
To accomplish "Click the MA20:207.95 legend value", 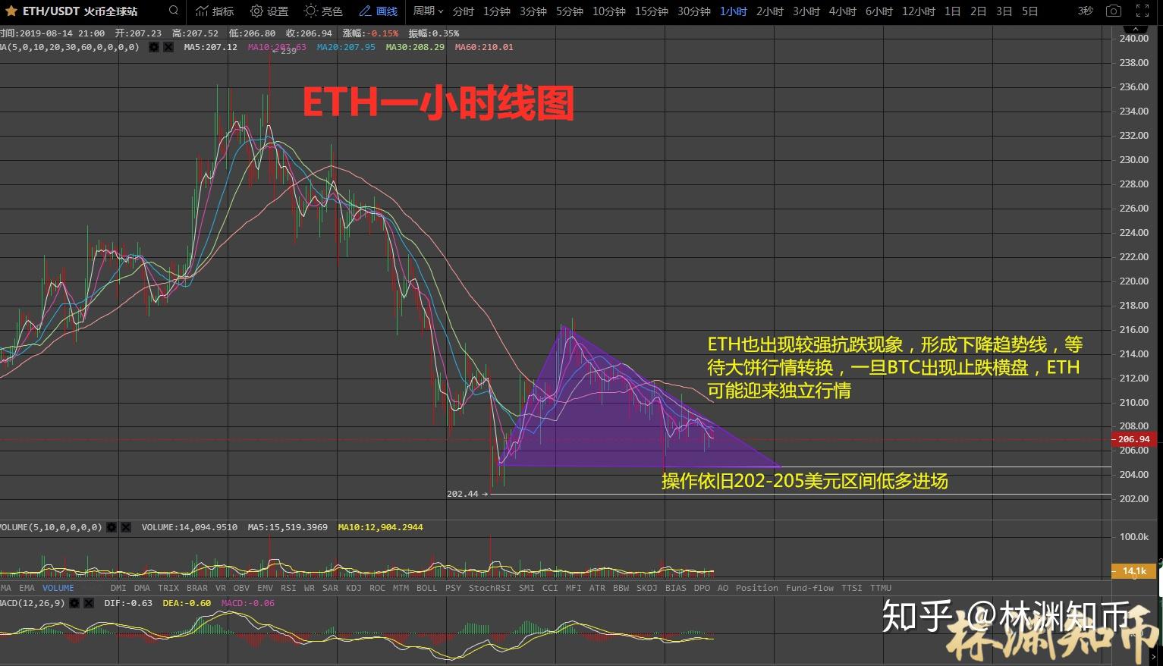I will pos(346,47).
